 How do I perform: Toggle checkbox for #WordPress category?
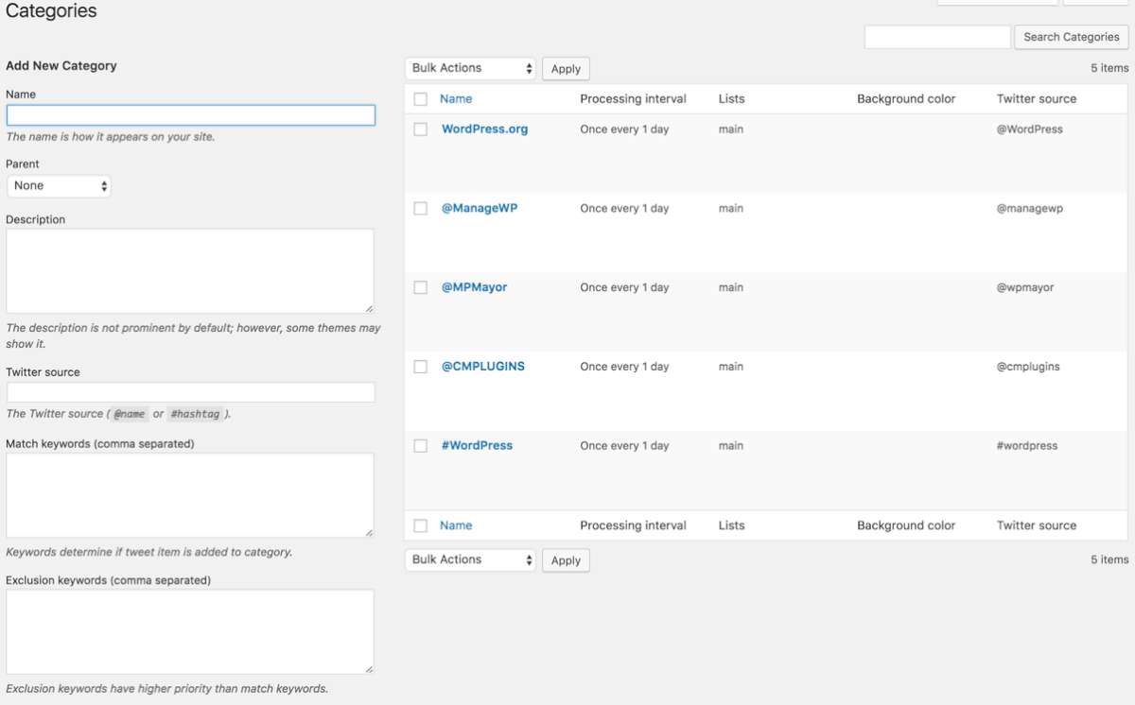[x=420, y=446]
